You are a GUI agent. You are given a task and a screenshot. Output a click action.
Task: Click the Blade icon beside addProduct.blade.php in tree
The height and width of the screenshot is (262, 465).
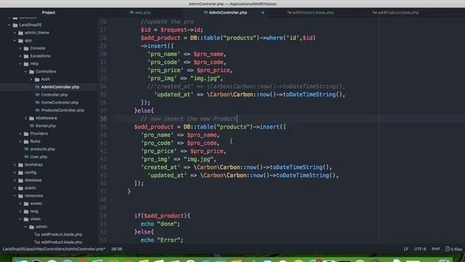[x=37, y=234]
